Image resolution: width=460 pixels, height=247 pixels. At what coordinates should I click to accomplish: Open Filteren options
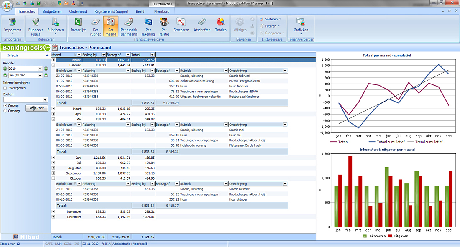(270, 26)
